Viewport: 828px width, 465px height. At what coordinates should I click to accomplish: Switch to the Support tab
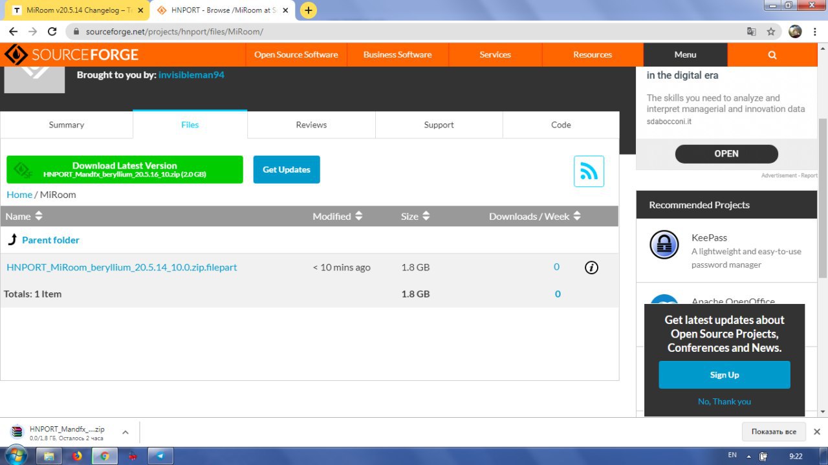coord(439,125)
